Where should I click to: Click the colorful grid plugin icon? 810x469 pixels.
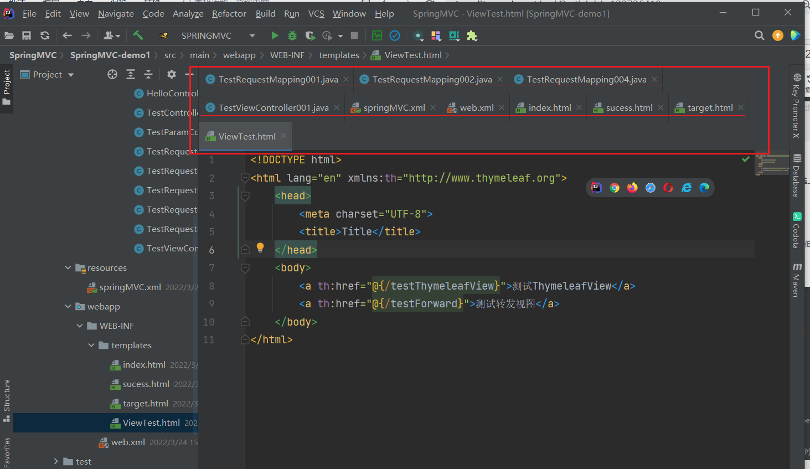click(x=436, y=35)
